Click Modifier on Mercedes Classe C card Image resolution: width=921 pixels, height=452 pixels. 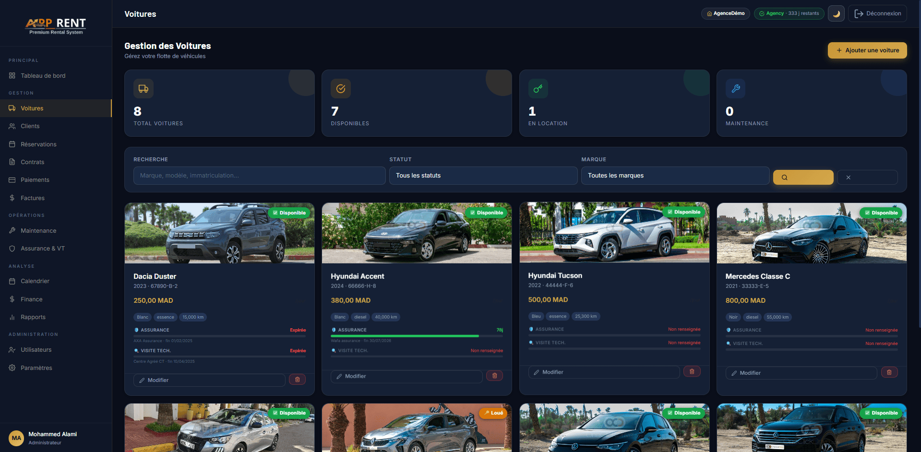coord(801,373)
